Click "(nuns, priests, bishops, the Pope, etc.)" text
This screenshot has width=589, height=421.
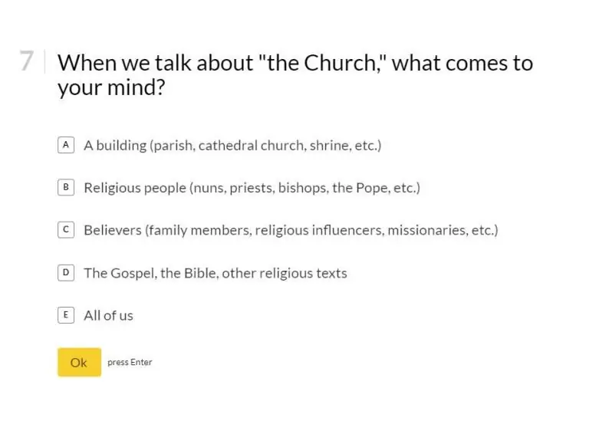tap(305, 188)
